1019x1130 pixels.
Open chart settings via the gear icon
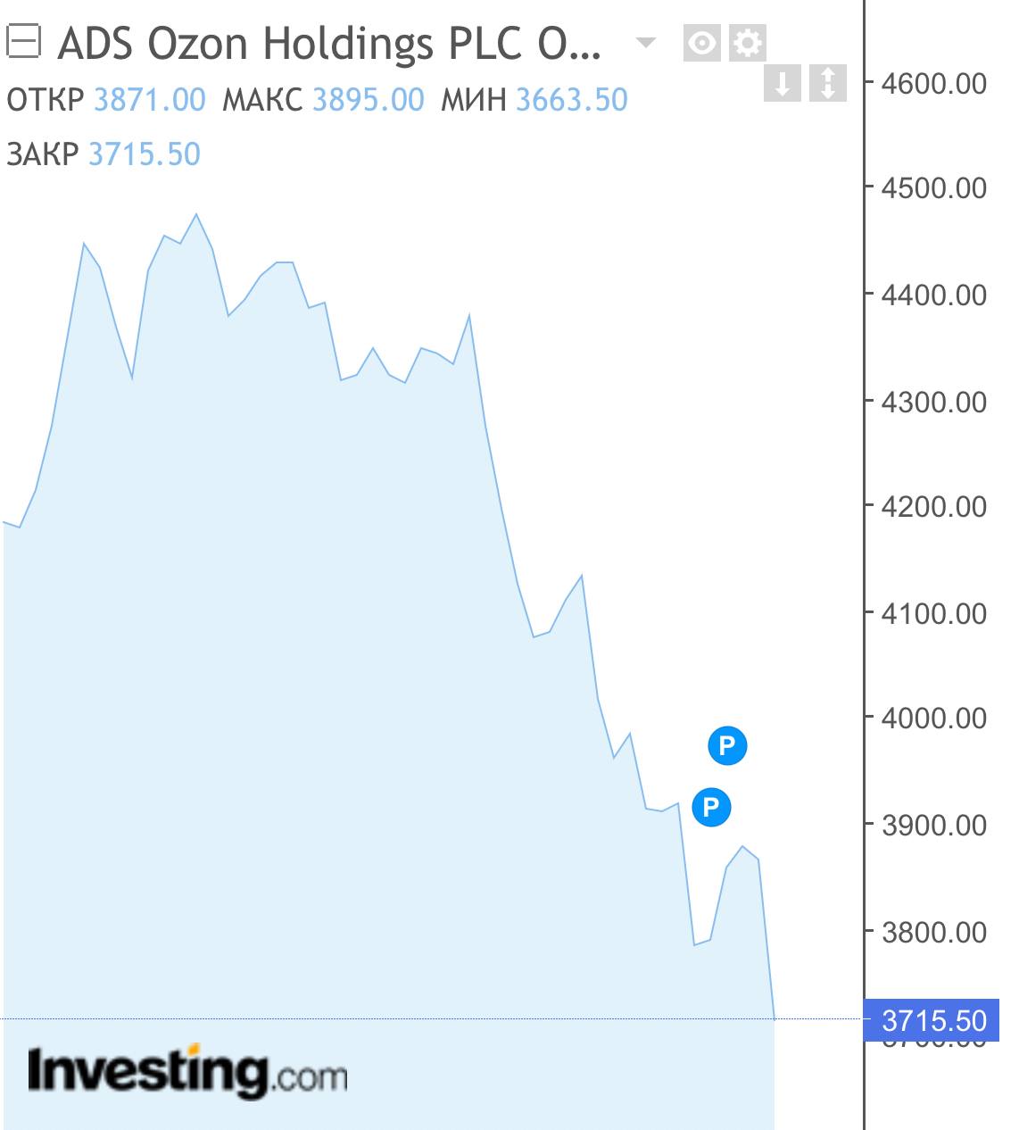[748, 43]
